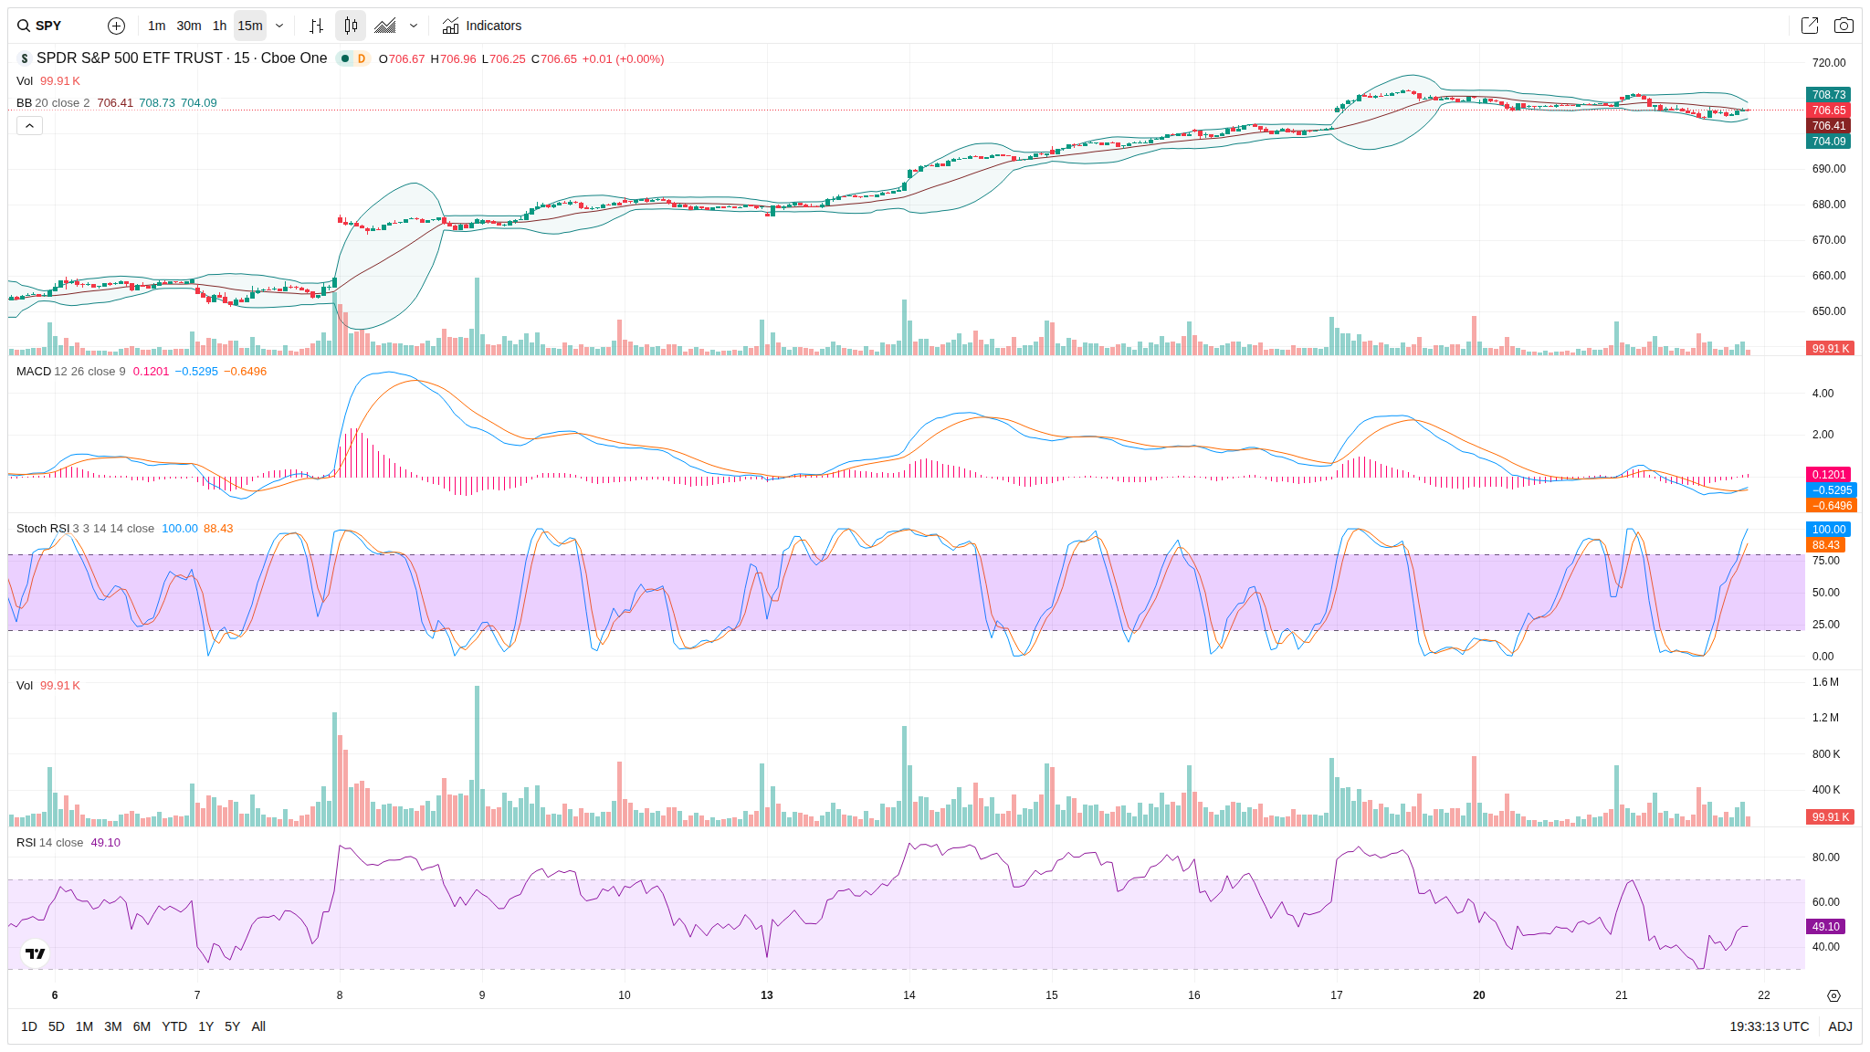Select the YTD date range
This screenshot has height=1052, width=1870.
pyautogui.click(x=174, y=1026)
